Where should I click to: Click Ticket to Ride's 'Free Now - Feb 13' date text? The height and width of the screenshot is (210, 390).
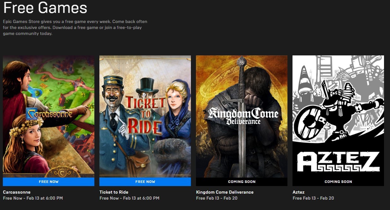pos(129,198)
